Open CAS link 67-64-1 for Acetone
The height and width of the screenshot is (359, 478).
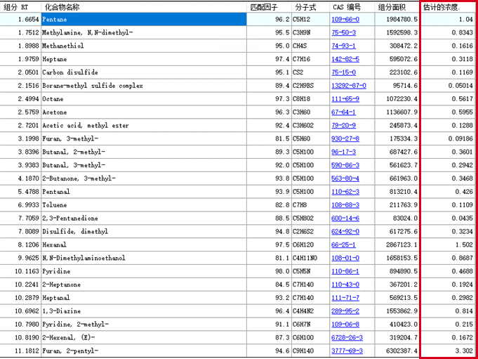[343, 112]
